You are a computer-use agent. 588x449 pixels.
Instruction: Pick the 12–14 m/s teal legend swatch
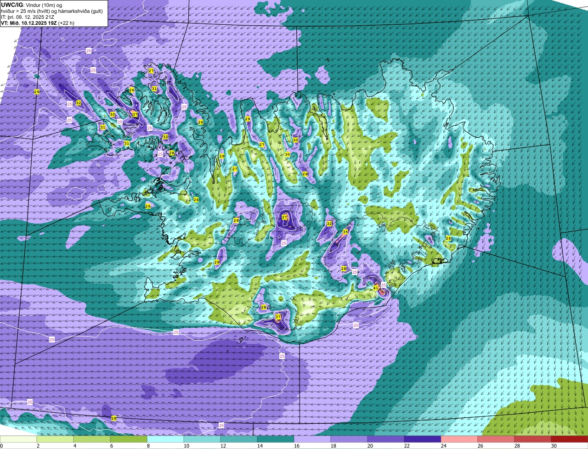pos(239,439)
